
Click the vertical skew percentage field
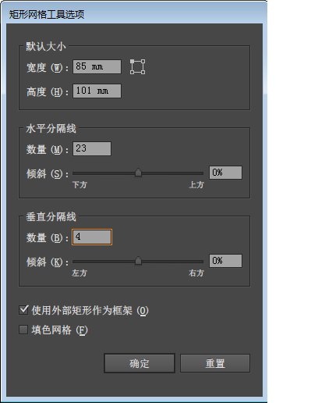pyautogui.click(x=225, y=261)
